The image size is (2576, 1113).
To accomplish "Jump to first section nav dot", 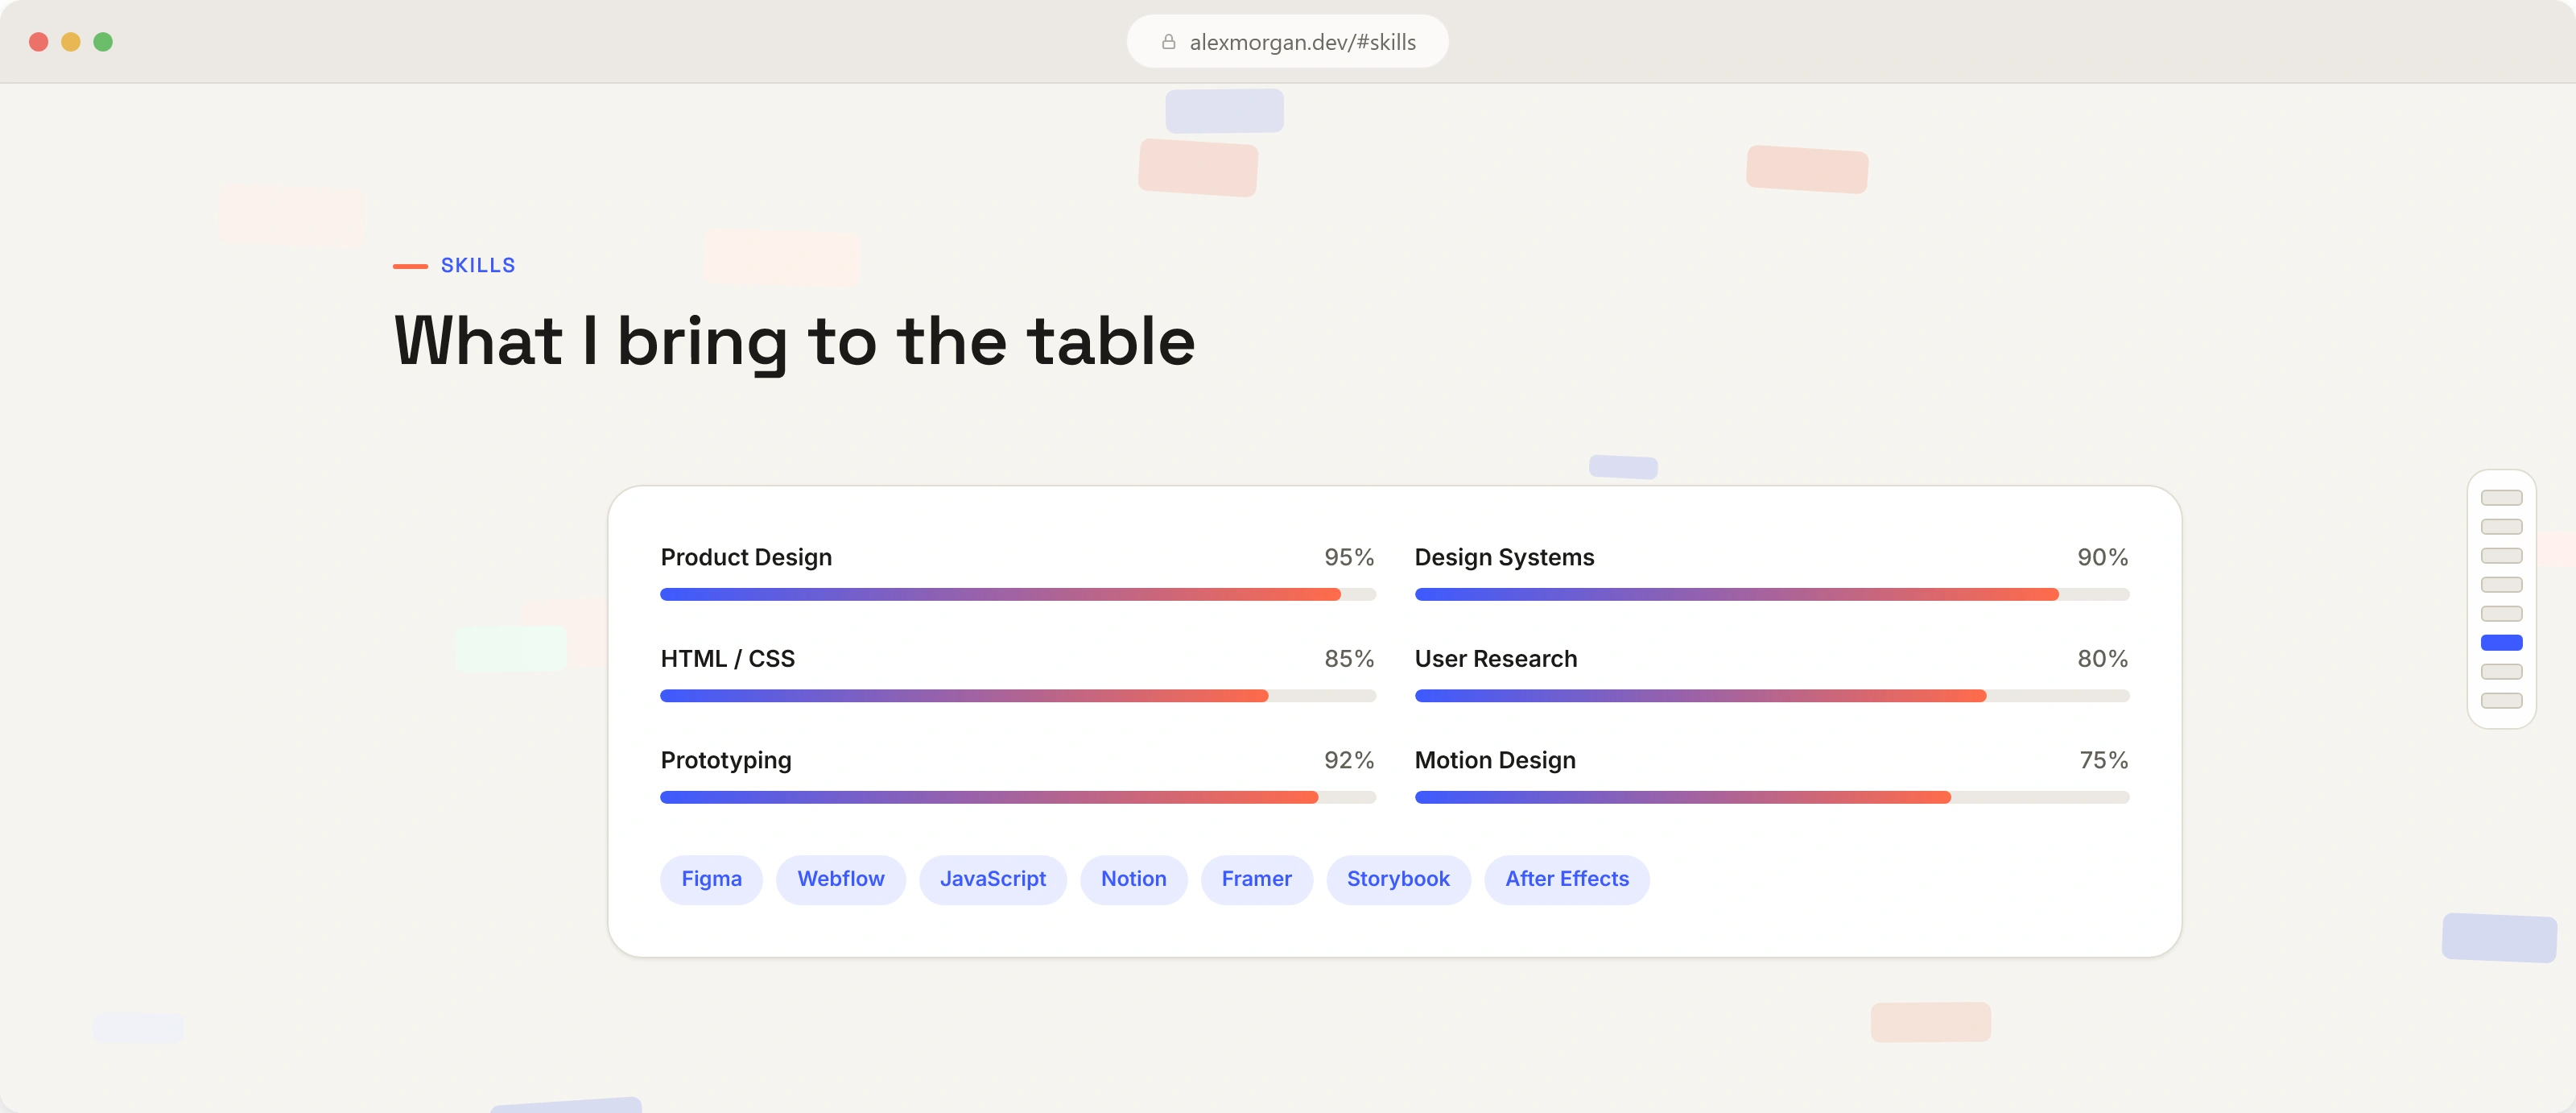I will (2501, 498).
